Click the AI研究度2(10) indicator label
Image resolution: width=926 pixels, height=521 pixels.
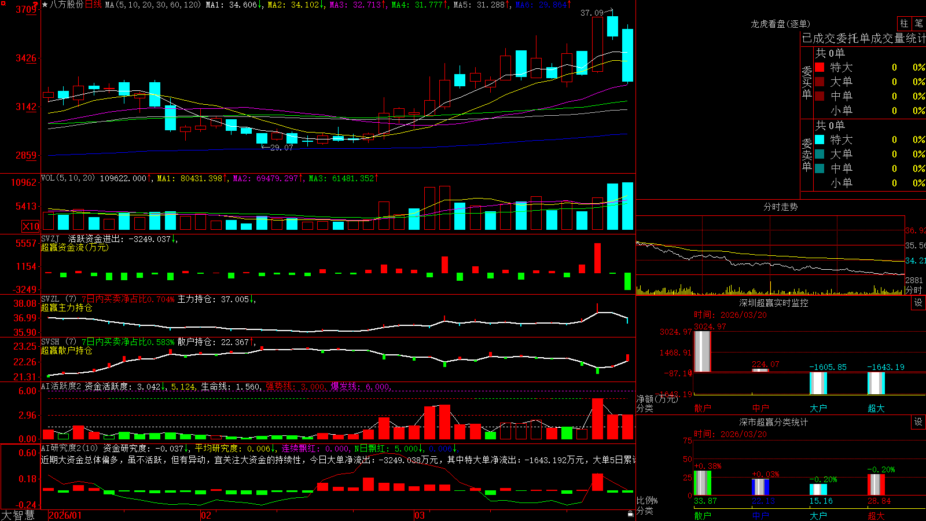pos(69,448)
